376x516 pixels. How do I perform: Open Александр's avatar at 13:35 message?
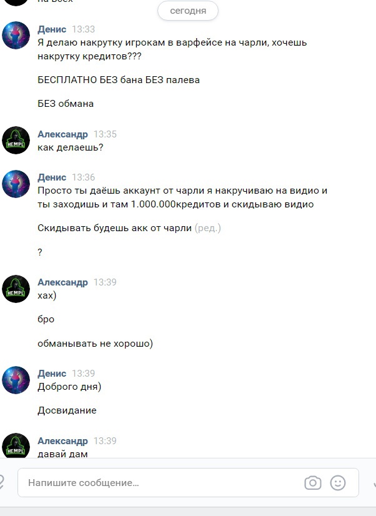16,140
